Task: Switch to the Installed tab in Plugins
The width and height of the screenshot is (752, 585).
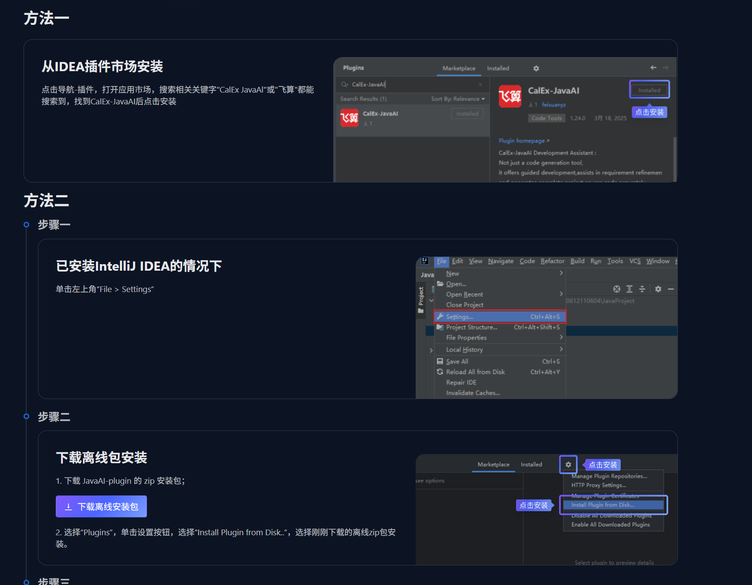Action: tap(498, 68)
